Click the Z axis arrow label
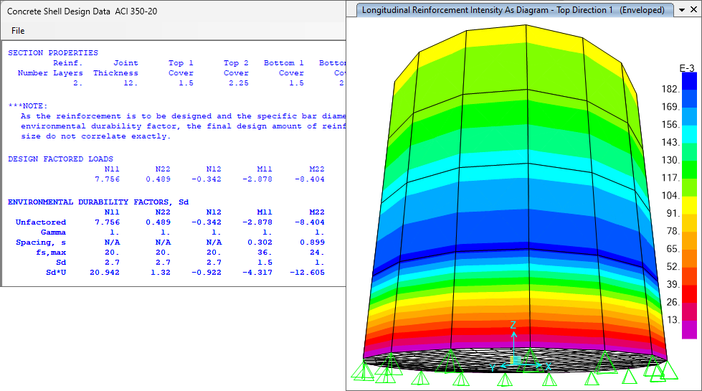The image size is (702, 391). click(513, 325)
